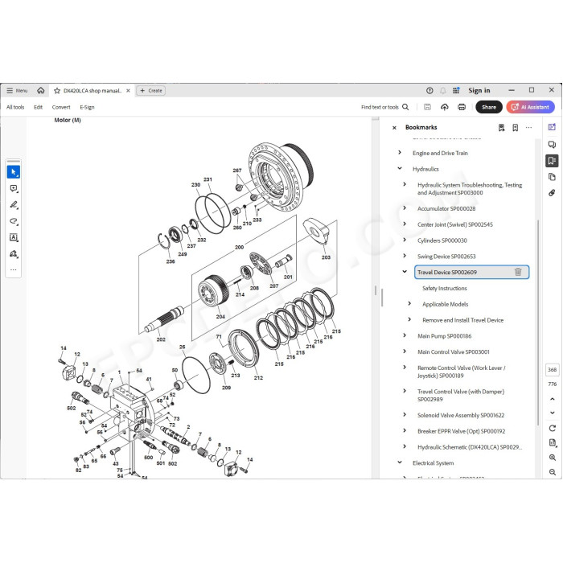Delete the Travel Device SP002609 bookmark
Screen dimensions: 563x563
pyautogui.click(x=518, y=272)
